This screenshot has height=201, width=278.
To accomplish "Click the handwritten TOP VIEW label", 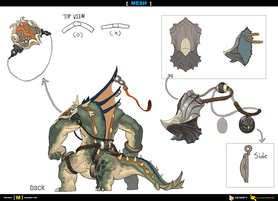I will 74,16.
